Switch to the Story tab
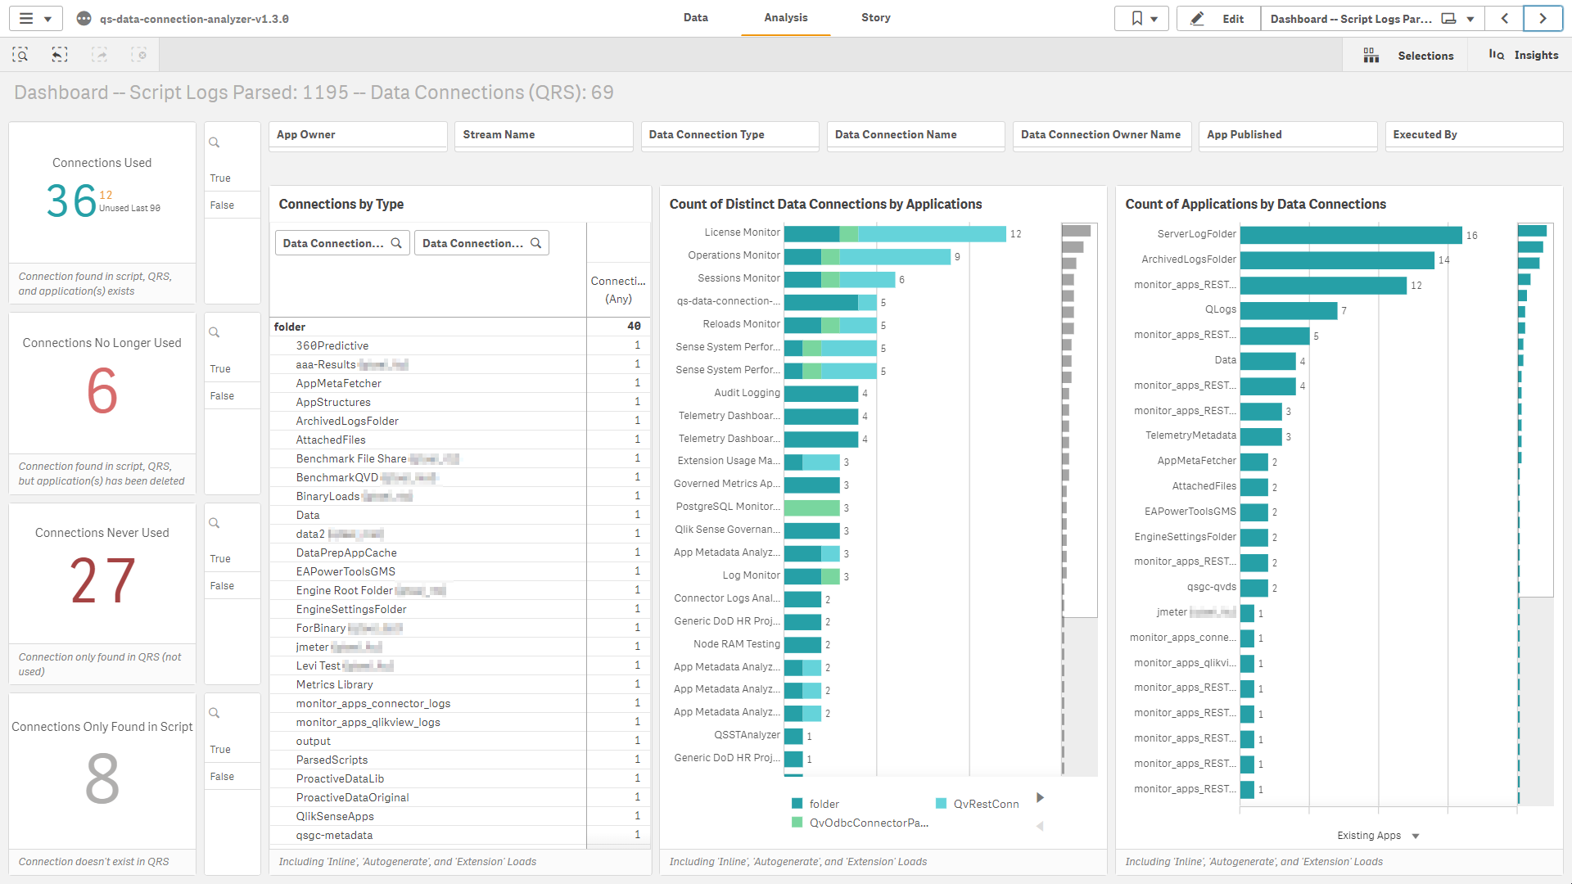 [x=875, y=17]
